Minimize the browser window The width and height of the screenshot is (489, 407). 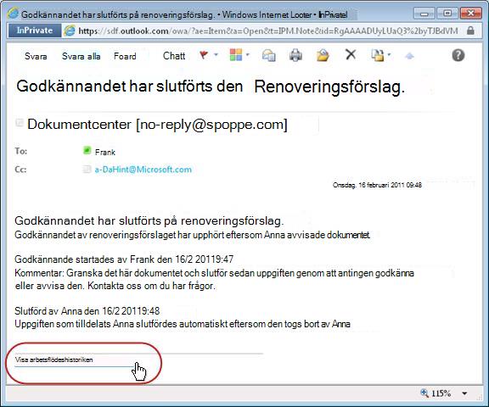point(424,14)
